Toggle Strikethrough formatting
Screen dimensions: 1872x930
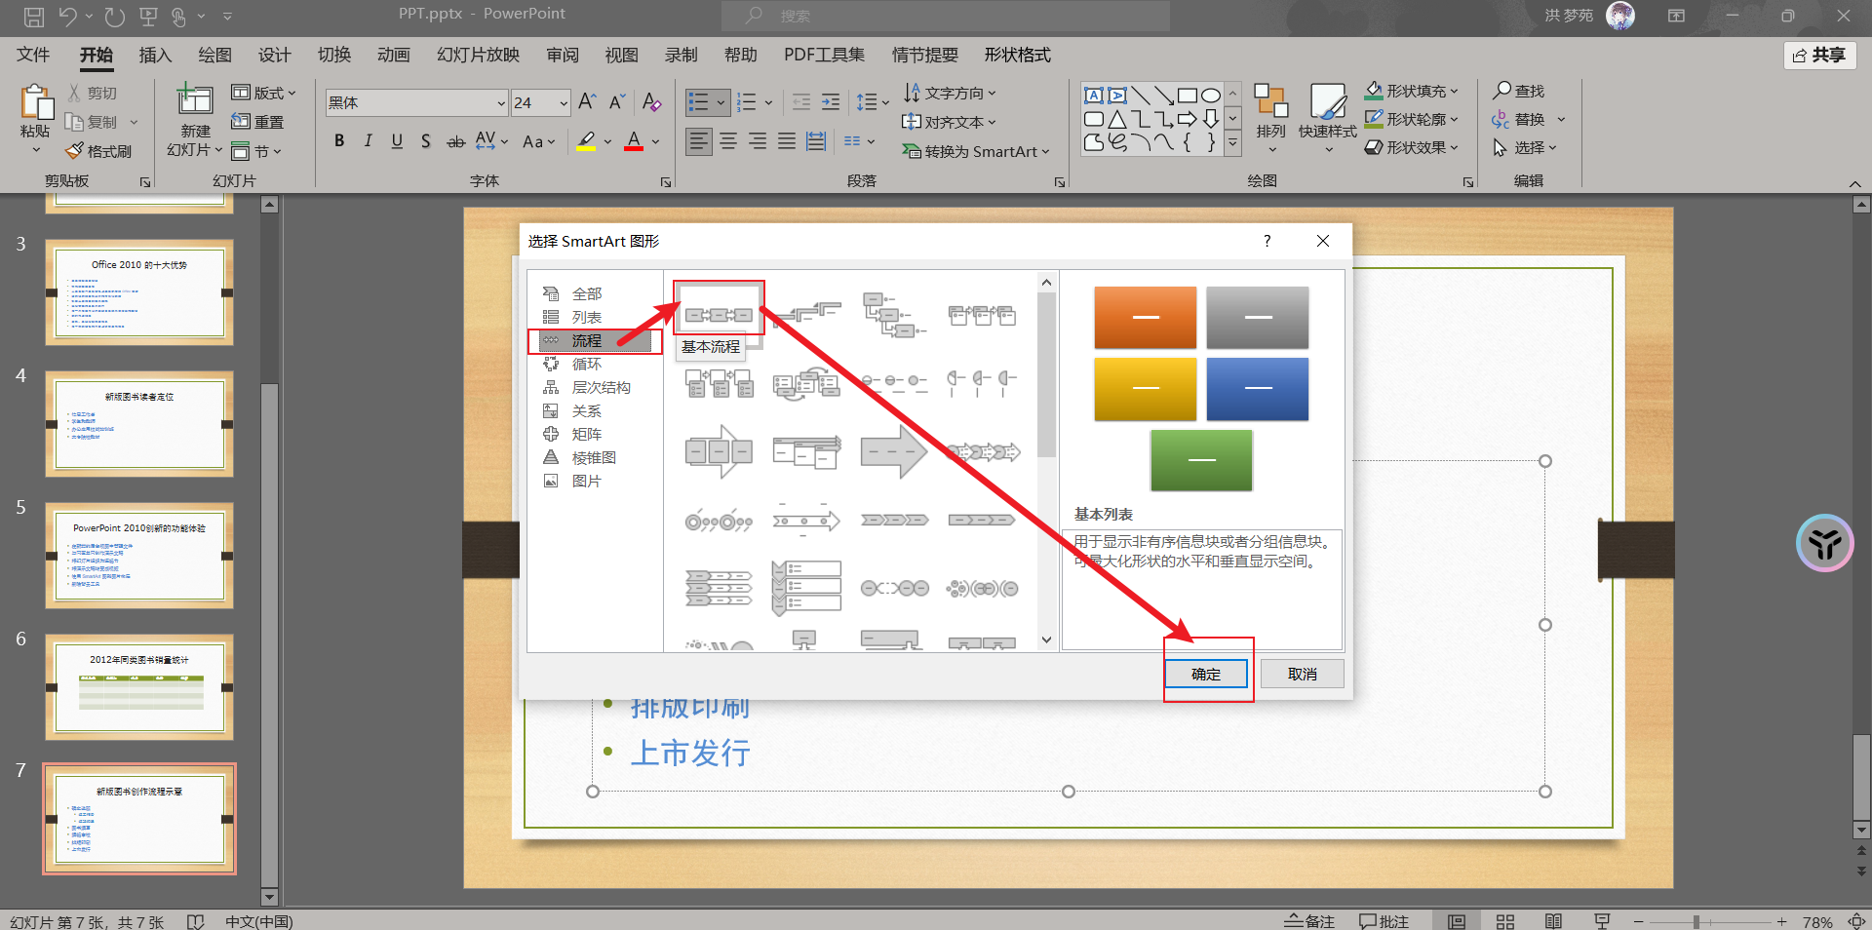[x=455, y=141]
